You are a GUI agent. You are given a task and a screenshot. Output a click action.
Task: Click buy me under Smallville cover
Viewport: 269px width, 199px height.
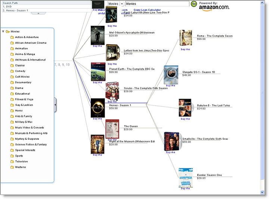tap(170, 152)
